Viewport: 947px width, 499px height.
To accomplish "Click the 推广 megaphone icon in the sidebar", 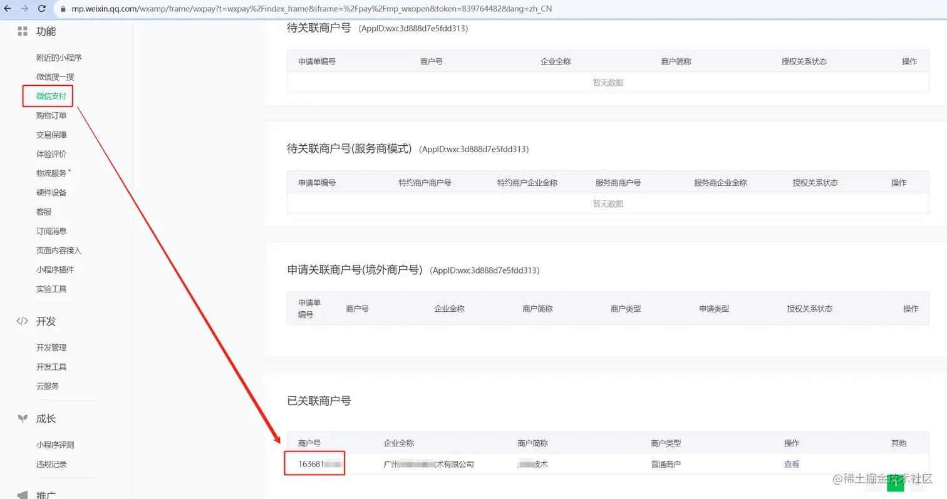I will tap(23, 495).
